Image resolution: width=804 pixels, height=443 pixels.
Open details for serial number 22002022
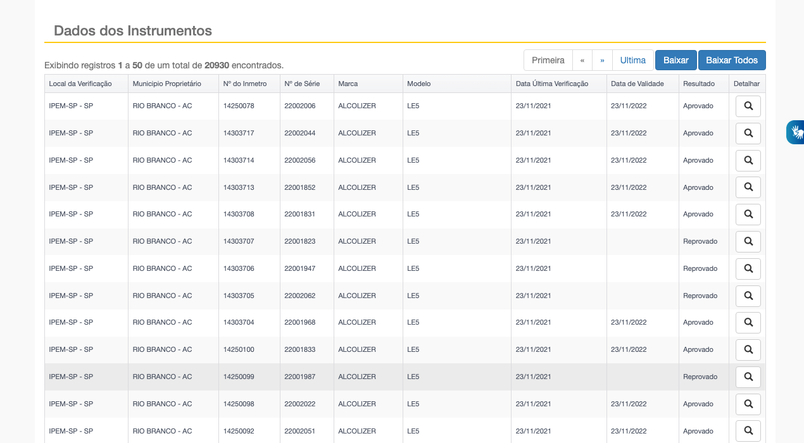(748, 404)
